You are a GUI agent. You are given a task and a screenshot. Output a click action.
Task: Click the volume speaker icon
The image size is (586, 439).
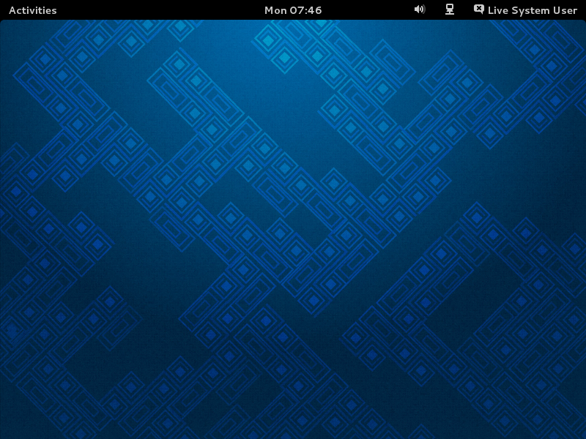point(420,10)
